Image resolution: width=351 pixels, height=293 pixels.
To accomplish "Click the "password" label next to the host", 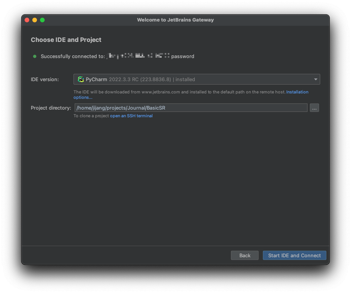I will (x=183, y=56).
